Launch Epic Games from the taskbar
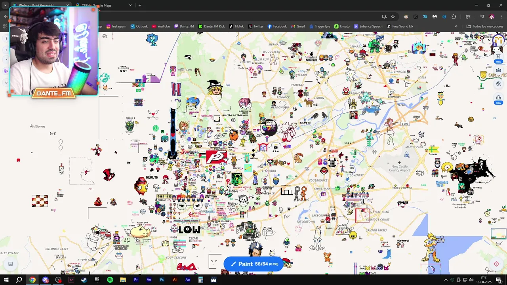The height and width of the screenshot is (285, 507). pyautogui.click(x=97, y=280)
